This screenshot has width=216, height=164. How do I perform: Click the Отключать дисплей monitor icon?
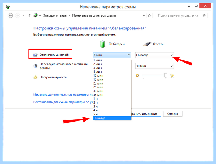[x=36, y=55]
